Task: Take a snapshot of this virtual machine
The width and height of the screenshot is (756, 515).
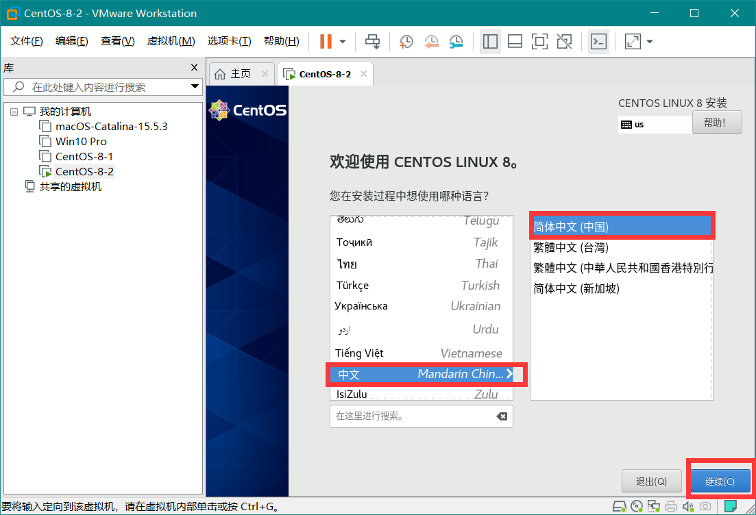Action: pyautogui.click(x=406, y=42)
